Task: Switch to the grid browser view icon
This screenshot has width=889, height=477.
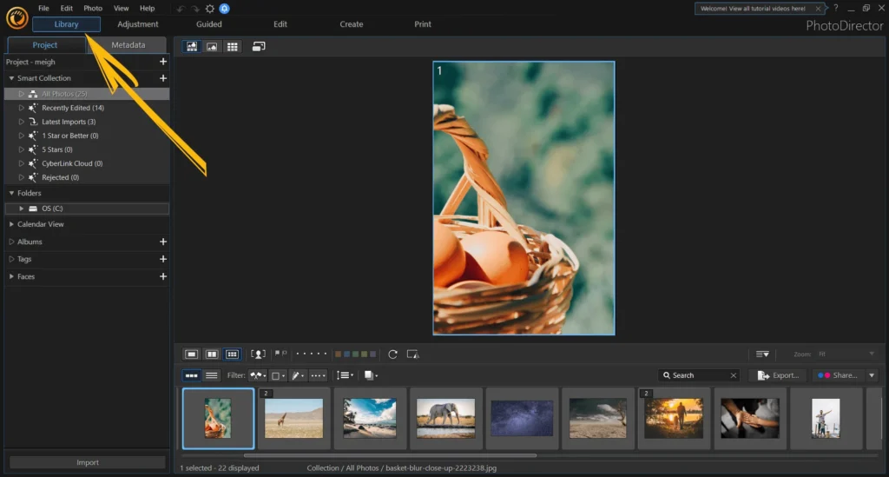Action: [233, 46]
